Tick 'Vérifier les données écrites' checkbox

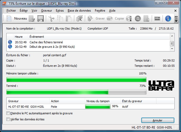tap(8, 119)
